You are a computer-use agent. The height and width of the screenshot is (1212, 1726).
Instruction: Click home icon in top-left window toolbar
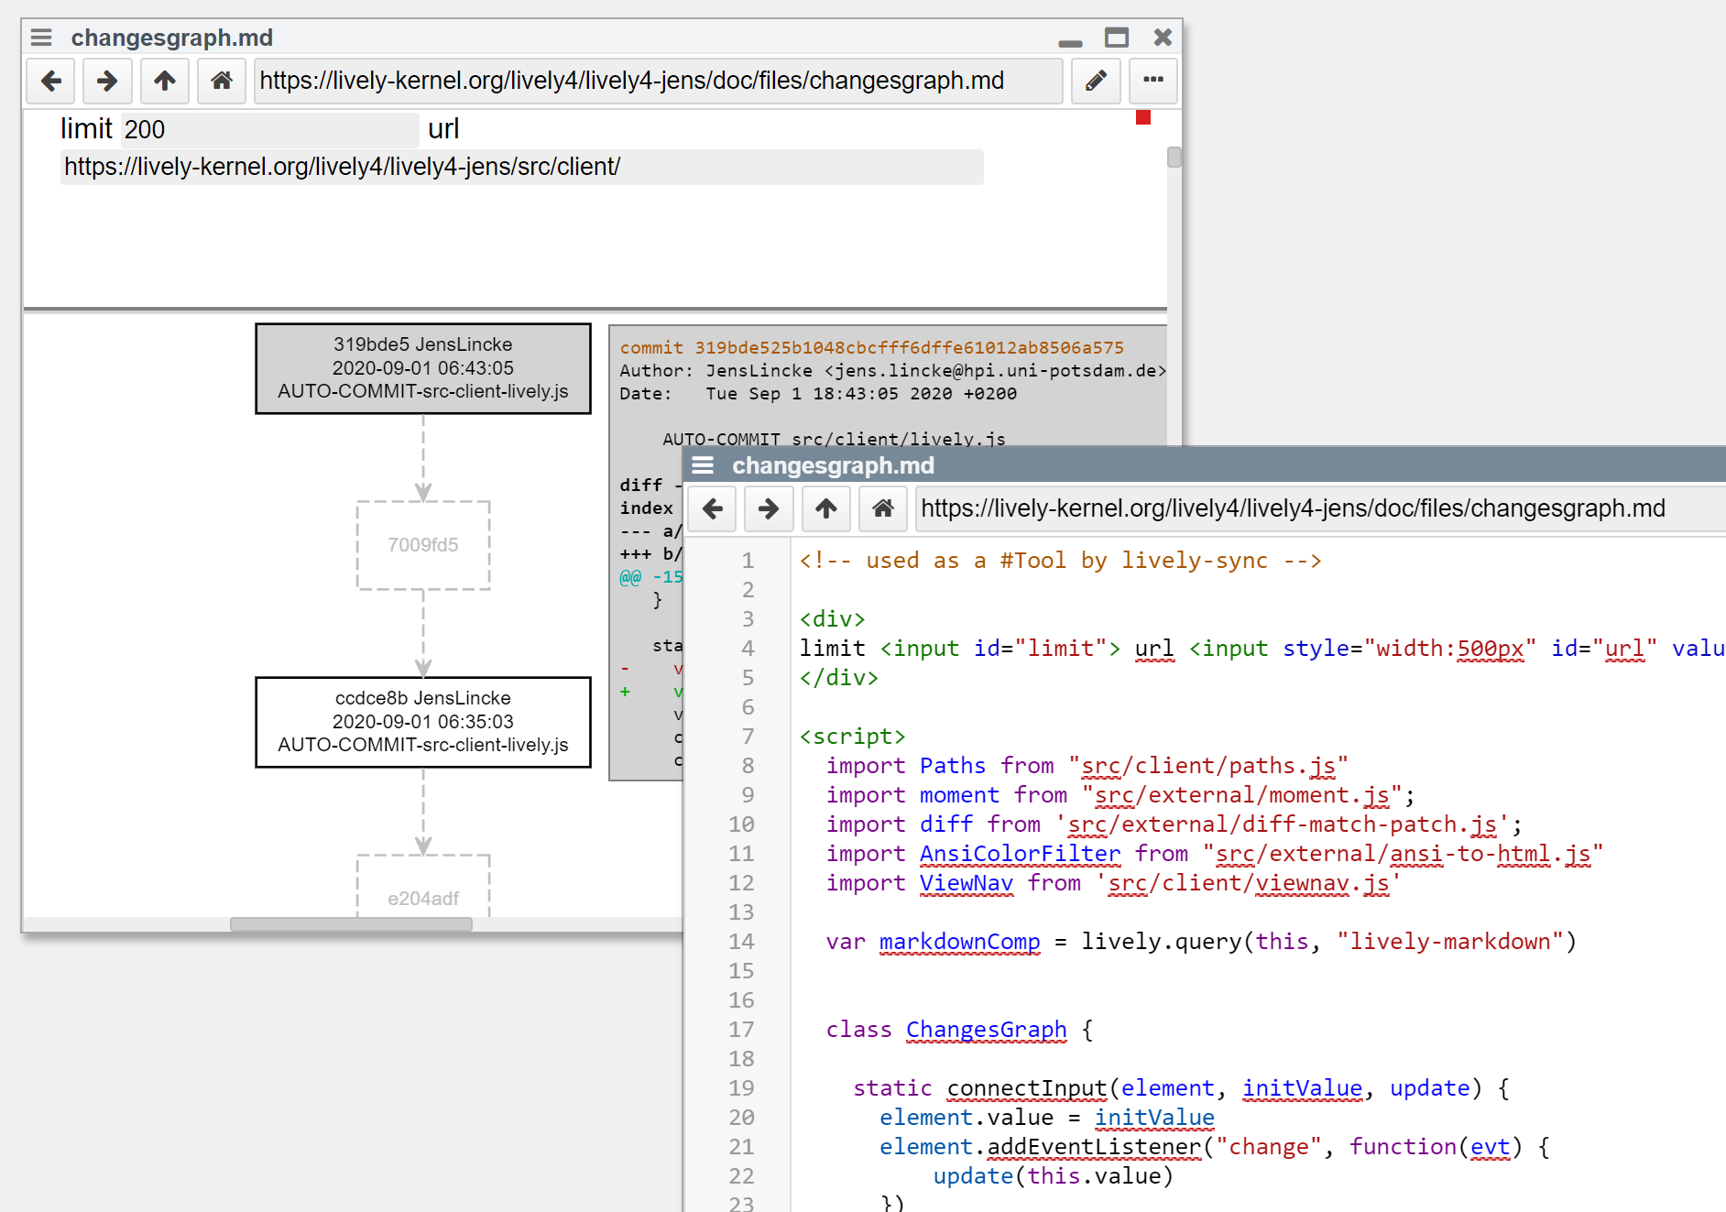(222, 81)
